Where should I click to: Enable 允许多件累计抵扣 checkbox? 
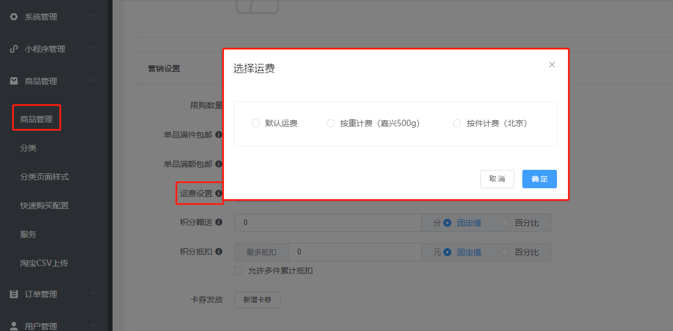[x=238, y=271]
